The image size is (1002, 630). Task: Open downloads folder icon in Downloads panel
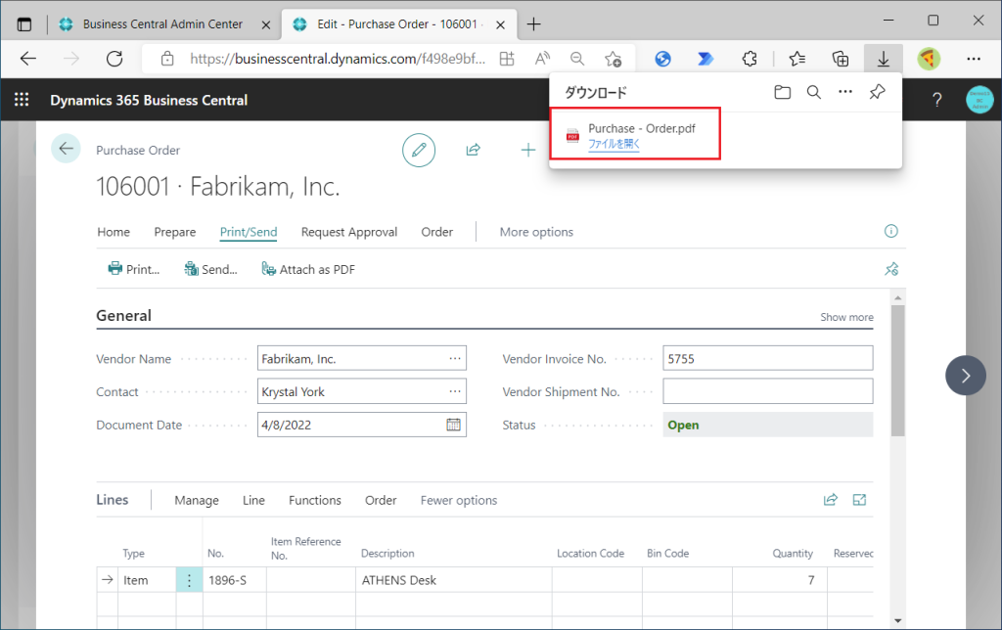pos(782,92)
